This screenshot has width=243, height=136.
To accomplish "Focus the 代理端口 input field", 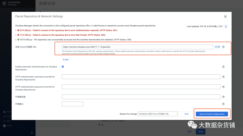I will [73, 104].
